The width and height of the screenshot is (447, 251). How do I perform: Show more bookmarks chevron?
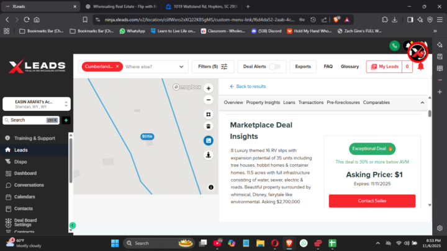(x=435, y=31)
